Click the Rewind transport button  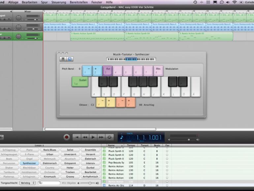[x=85, y=137]
